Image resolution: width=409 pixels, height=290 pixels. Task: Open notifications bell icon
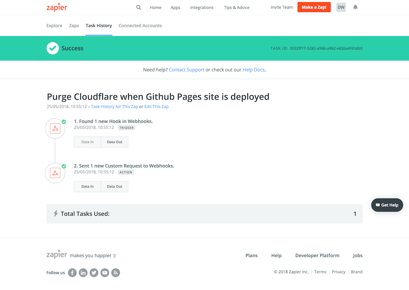pos(355,7)
